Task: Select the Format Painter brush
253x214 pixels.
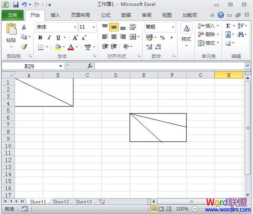Action: click(24, 47)
